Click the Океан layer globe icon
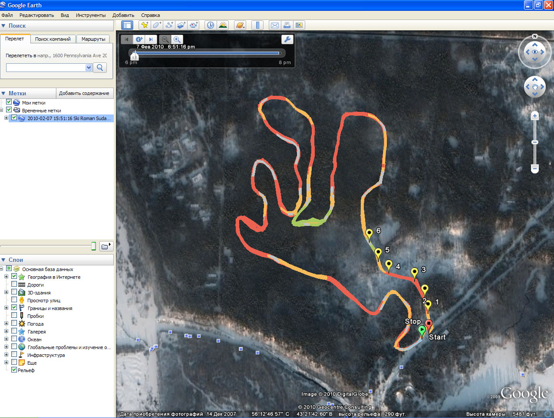 pos(22,339)
